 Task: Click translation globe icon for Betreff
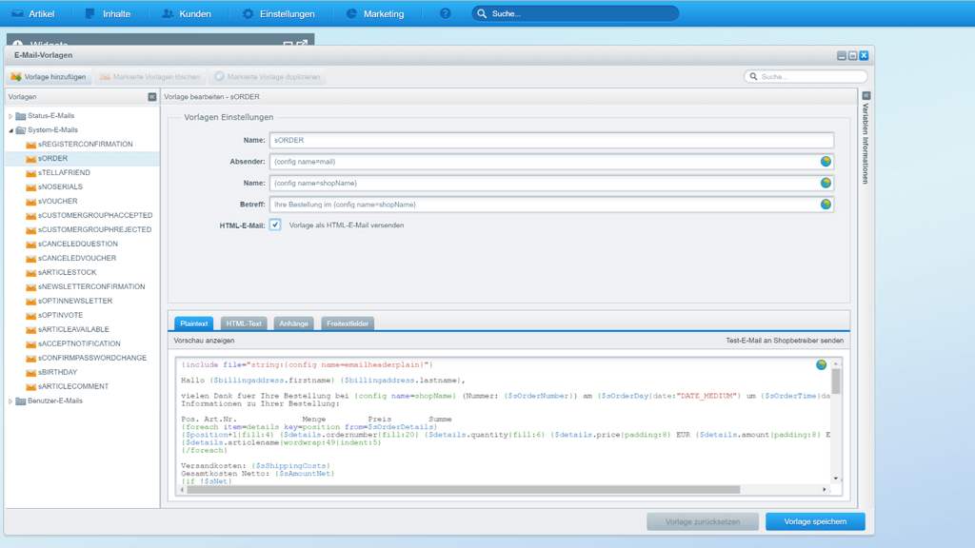click(x=826, y=204)
